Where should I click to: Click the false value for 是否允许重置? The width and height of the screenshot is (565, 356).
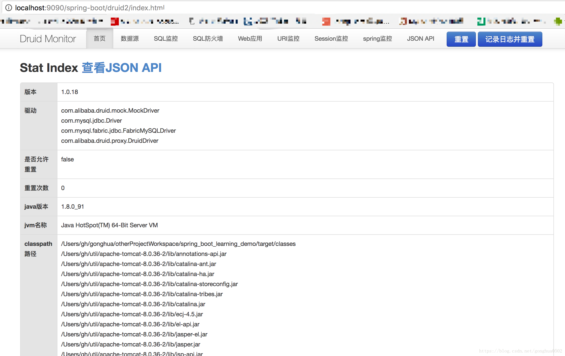pos(67,159)
